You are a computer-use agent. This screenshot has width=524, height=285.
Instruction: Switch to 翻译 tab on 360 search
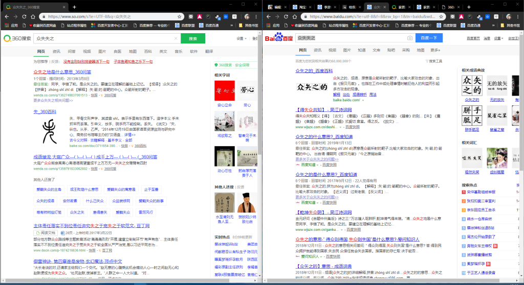click(x=209, y=52)
